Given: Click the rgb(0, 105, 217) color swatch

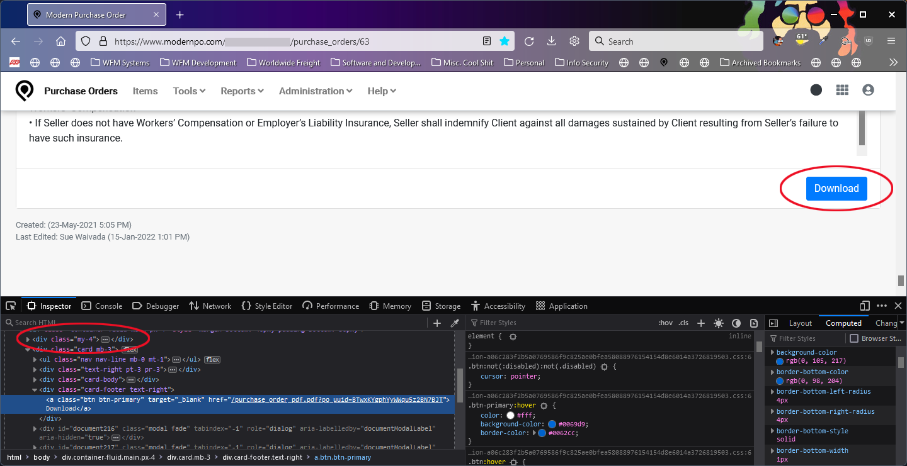Looking at the screenshot, I should point(779,362).
